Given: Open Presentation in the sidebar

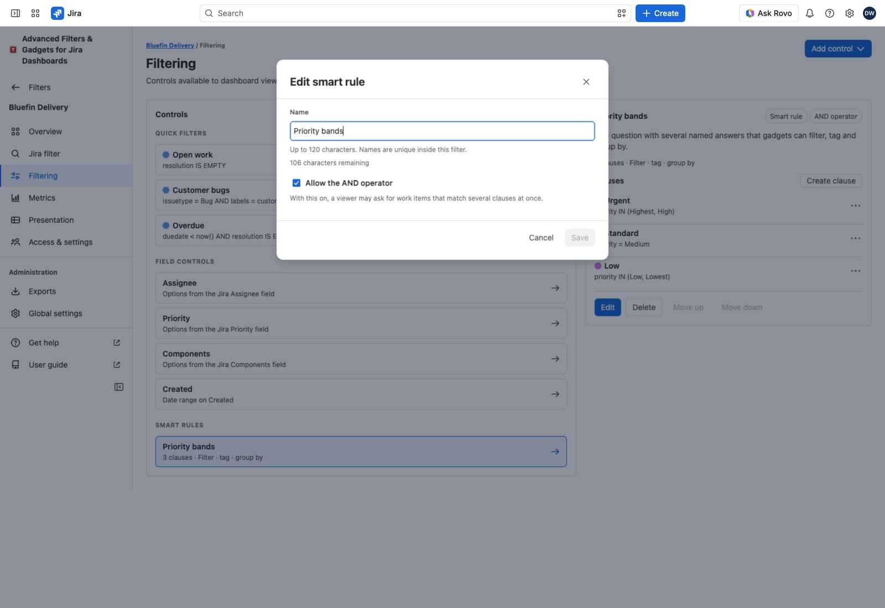Looking at the screenshot, I should point(66,220).
